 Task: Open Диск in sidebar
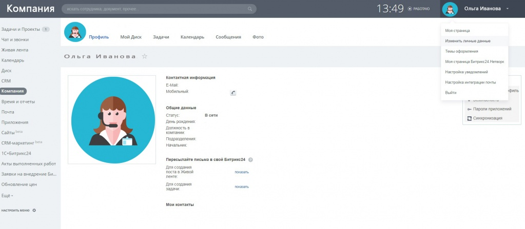(x=6, y=71)
